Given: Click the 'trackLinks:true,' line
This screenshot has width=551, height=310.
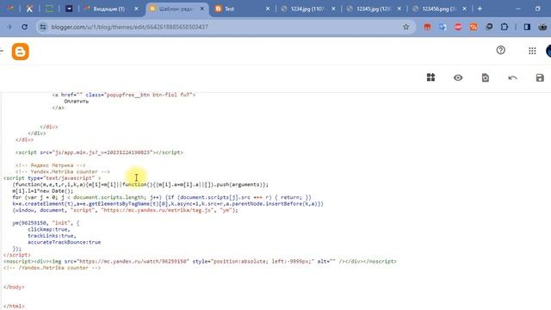Looking at the screenshot, I should [52, 235].
